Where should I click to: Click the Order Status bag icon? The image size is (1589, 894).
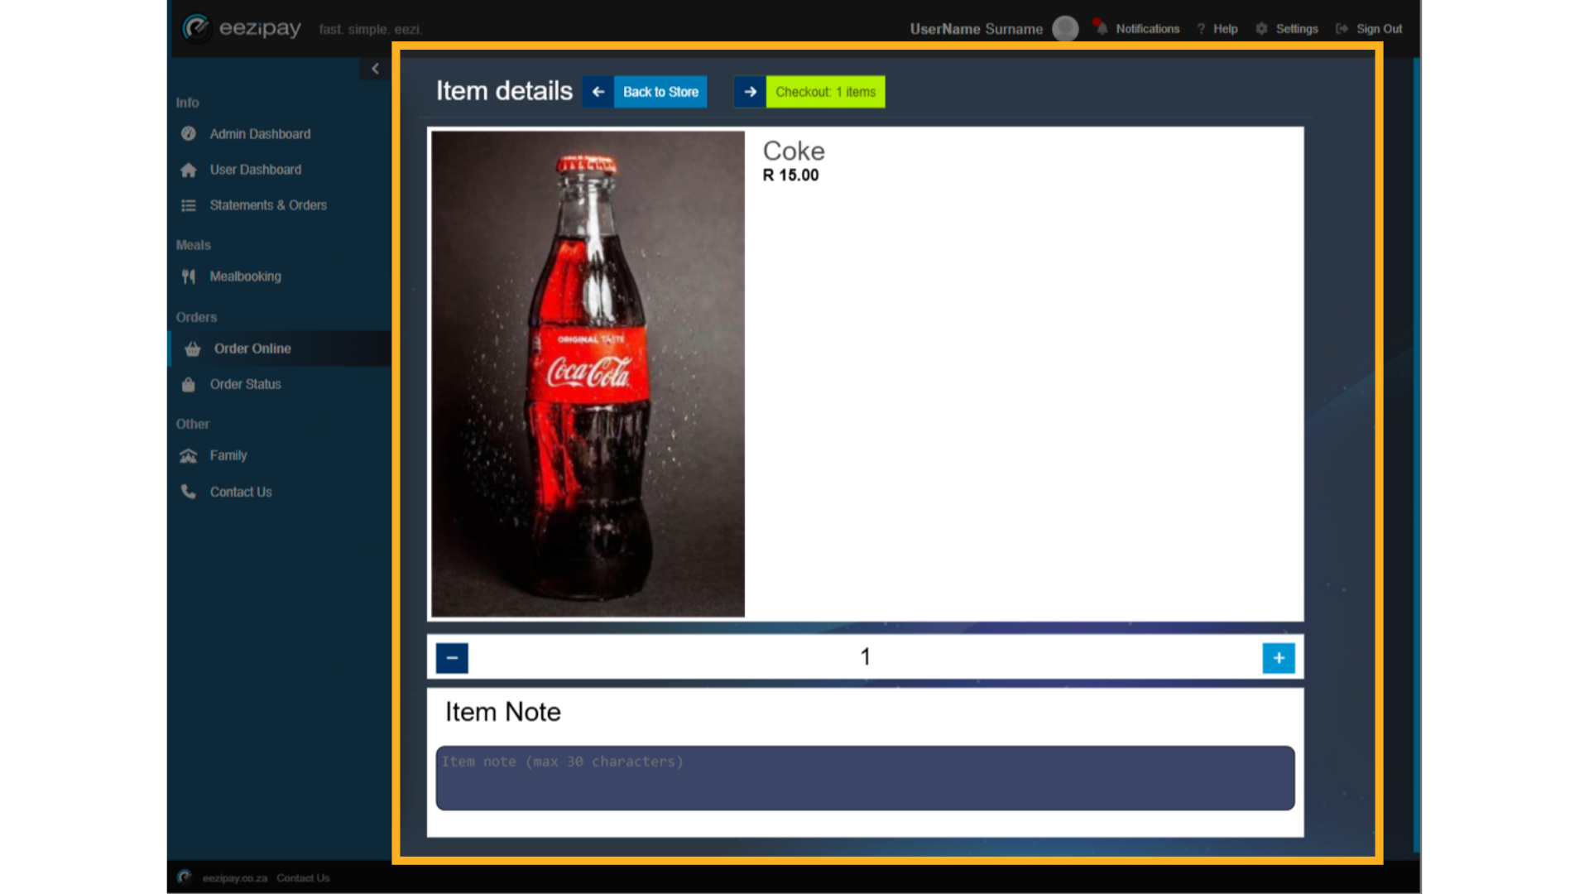click(189, 384)
